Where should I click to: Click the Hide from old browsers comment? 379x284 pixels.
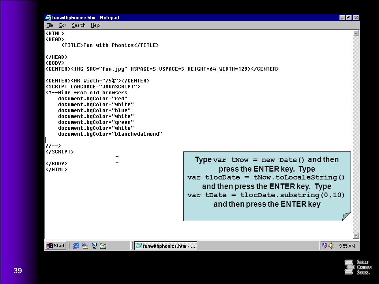[x=86, y=92]
